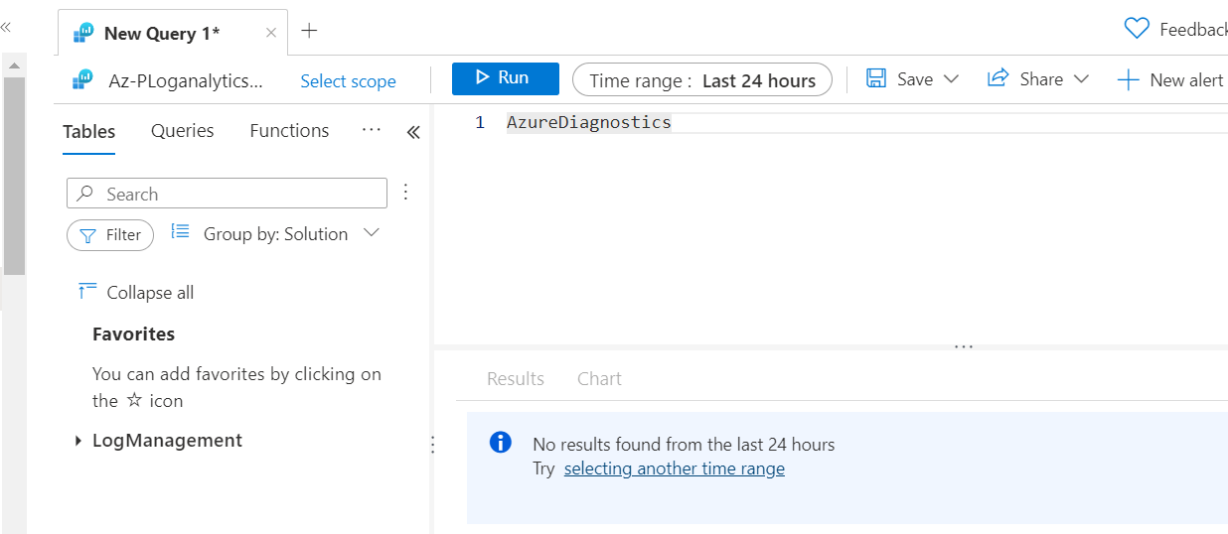This screenshot has width=1228, height=534.
Task: Click the Share arrow icon
Action: point(998,78)
